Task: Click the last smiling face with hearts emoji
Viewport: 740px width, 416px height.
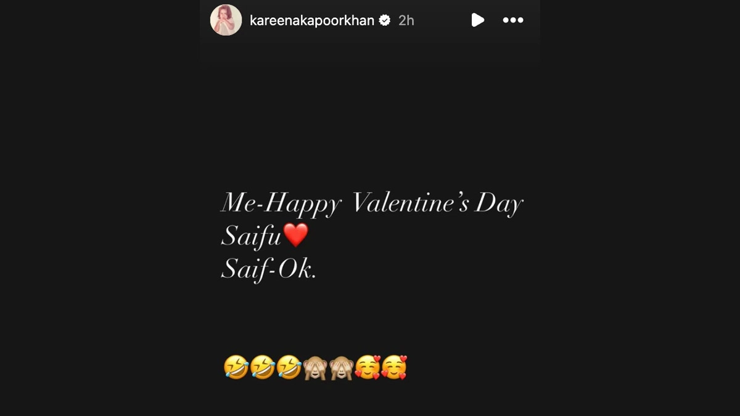Action: tap(394, 367)
